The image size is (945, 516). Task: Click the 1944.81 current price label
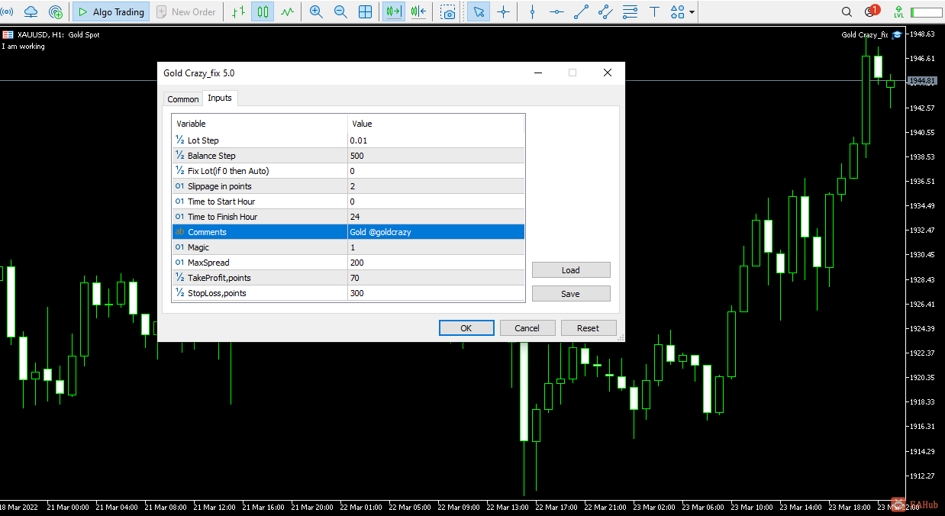pyautogui.click(x=923, y=81)
